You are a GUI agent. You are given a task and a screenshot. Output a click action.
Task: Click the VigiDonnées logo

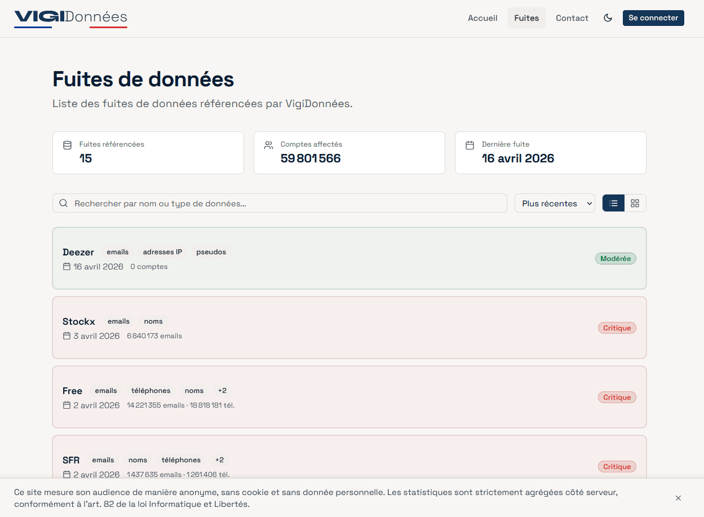coord(70,18)
